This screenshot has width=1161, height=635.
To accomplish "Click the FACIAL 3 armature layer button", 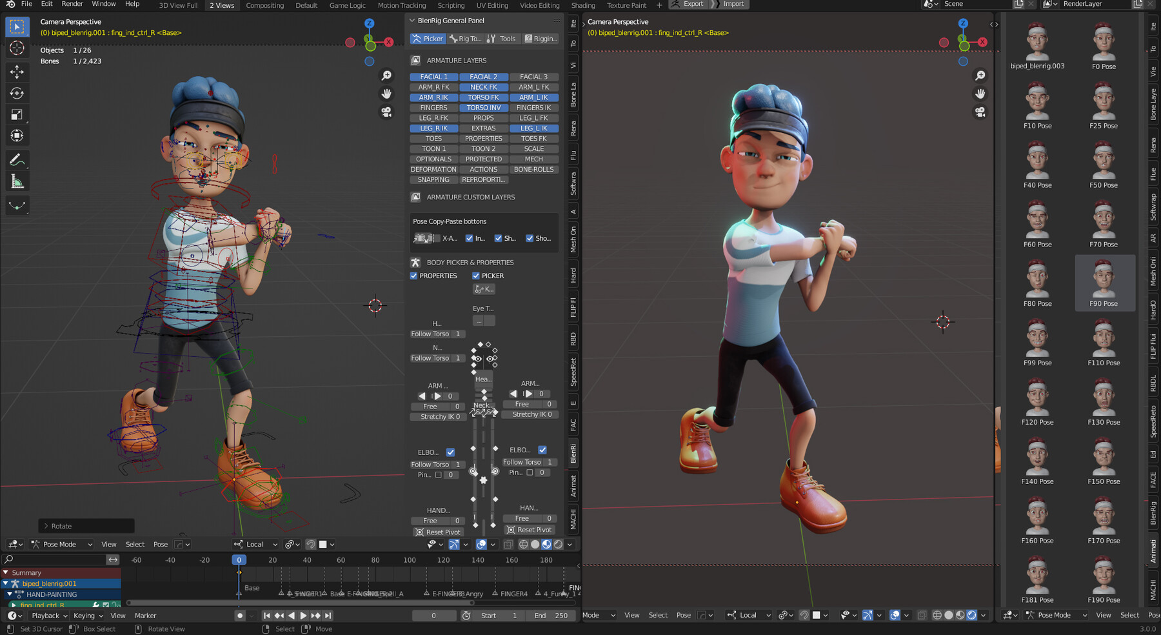I will click(533, 77).
